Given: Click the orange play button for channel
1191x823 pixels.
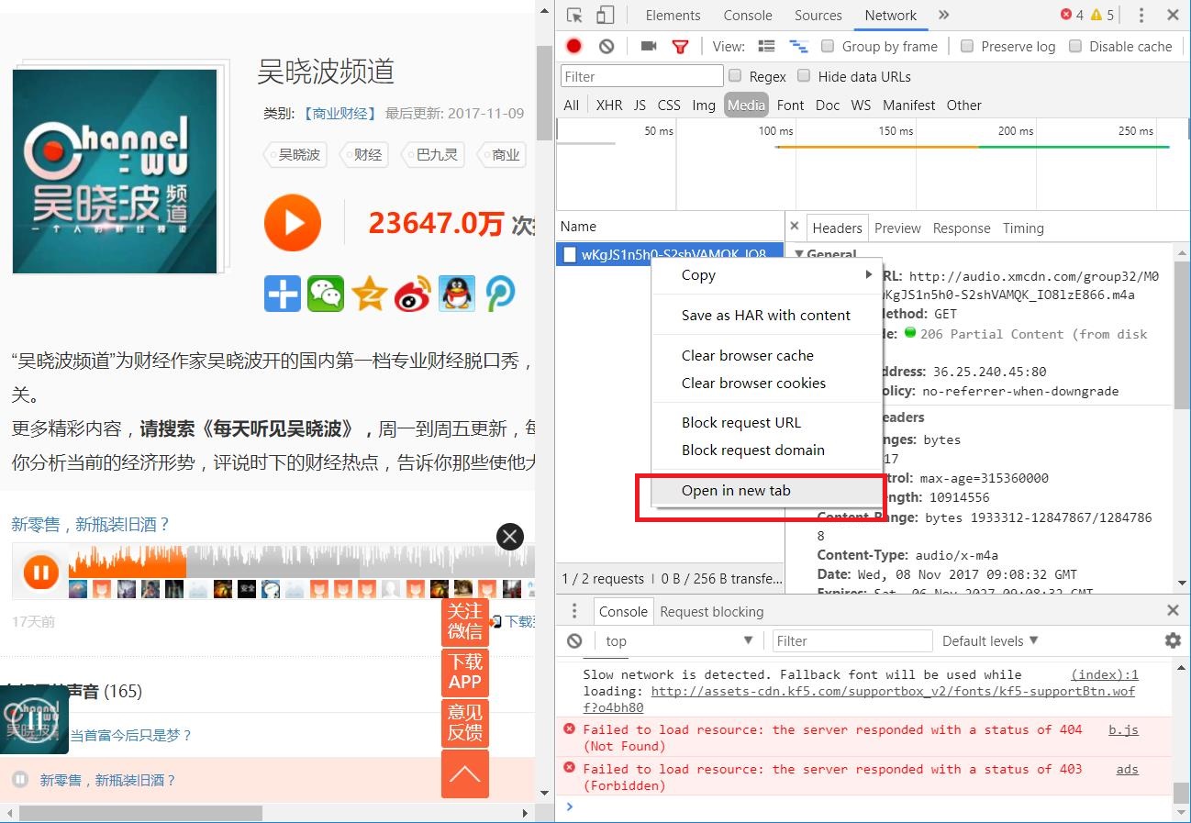Looking at the screenshot, I should click(293, 223).
